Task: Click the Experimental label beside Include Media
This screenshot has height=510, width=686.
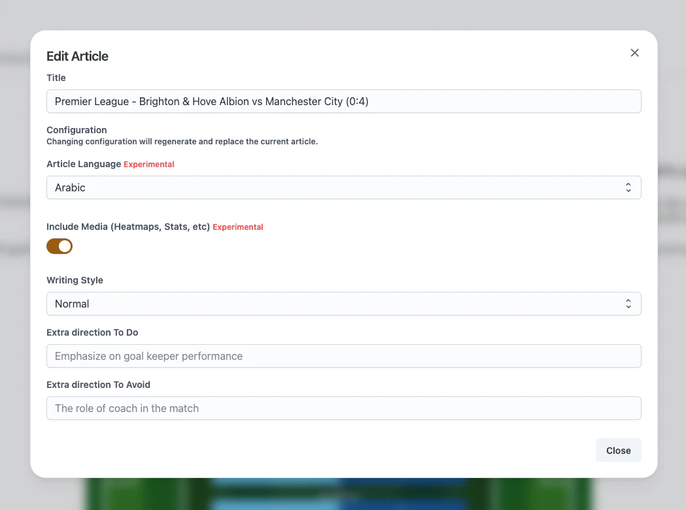Action: click(238, 227)
